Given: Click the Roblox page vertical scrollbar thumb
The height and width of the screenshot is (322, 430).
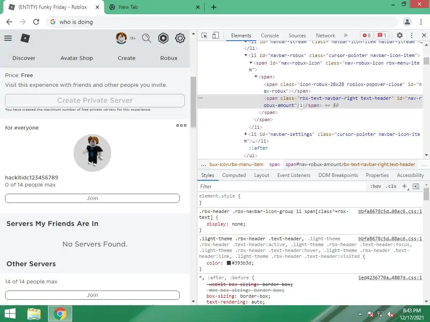Looking at the screenshot, I should (x=193, y=102).
